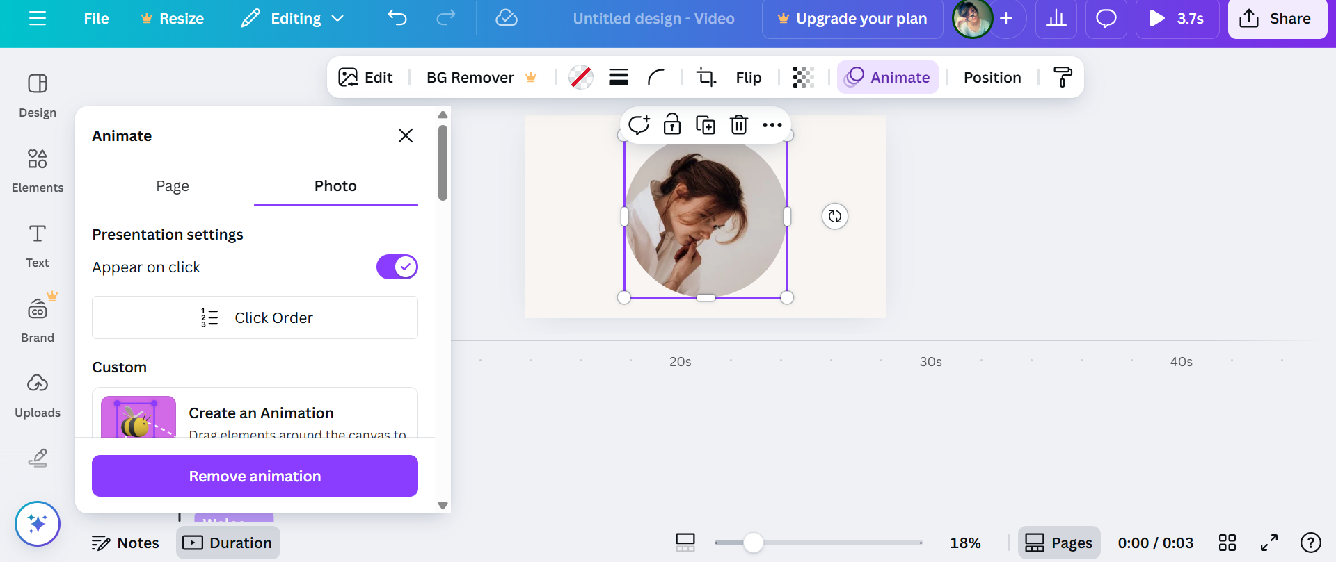Open the Uploads sidebar panel
1336x562 pixels.
click(x=38, y=396)
